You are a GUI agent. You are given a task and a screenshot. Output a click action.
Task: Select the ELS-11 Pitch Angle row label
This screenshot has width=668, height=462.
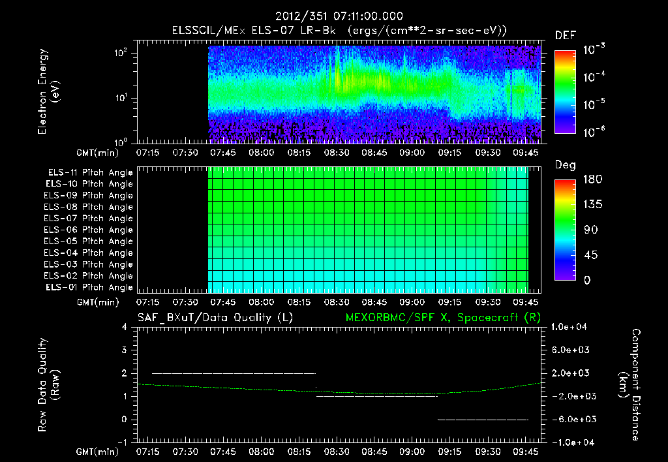pos(90,173)
